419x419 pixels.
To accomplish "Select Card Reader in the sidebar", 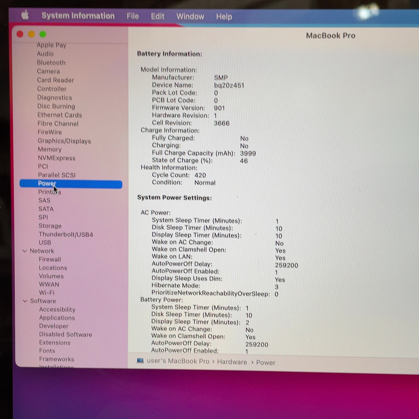I will pos(56,80).
